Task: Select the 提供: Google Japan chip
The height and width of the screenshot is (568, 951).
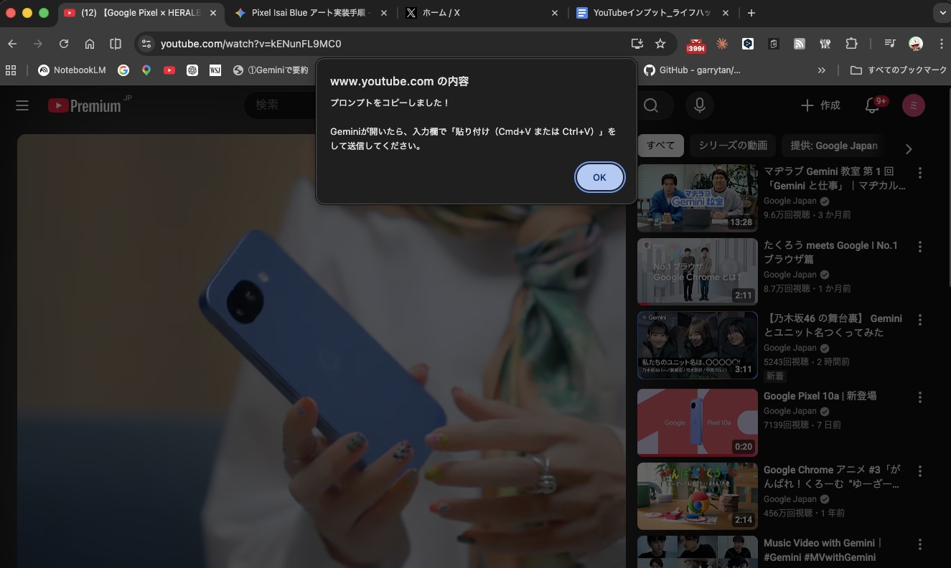Action: [833, 146]
